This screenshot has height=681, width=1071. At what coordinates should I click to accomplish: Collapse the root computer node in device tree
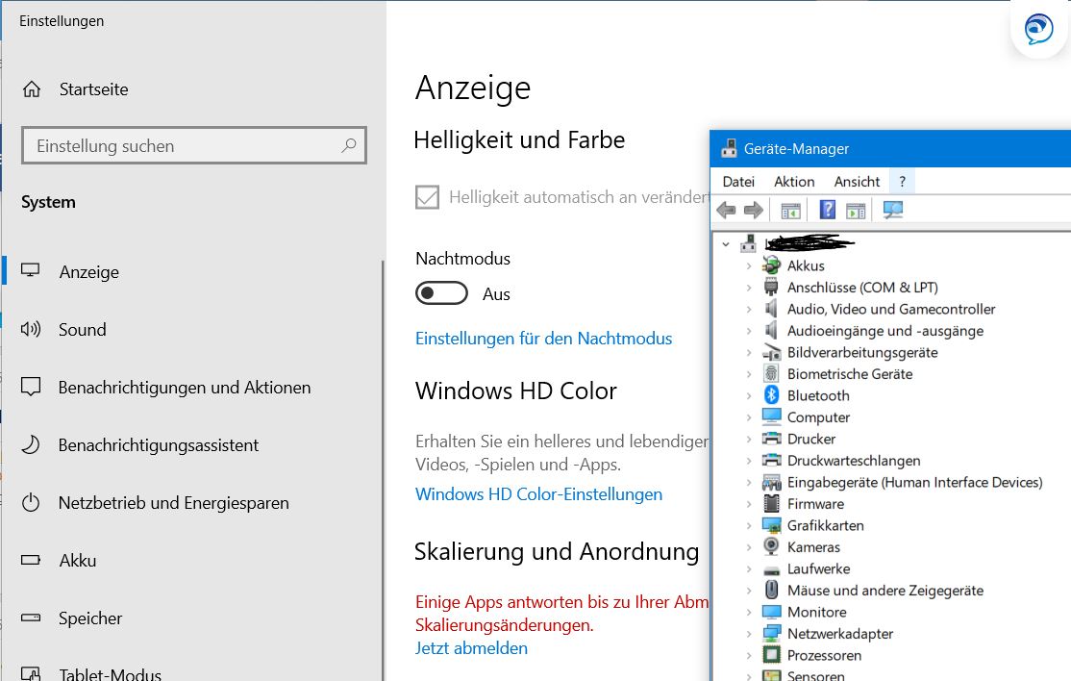click(726, 244)
